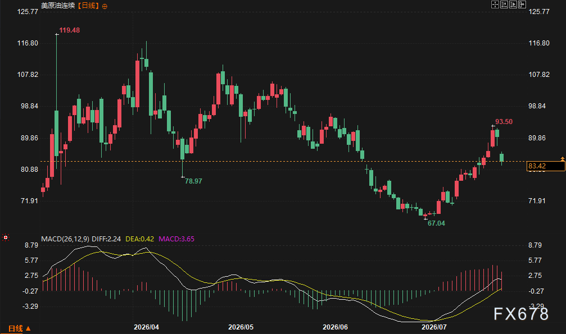Click the 2026/07 date axis label

(x=434, y=327)
